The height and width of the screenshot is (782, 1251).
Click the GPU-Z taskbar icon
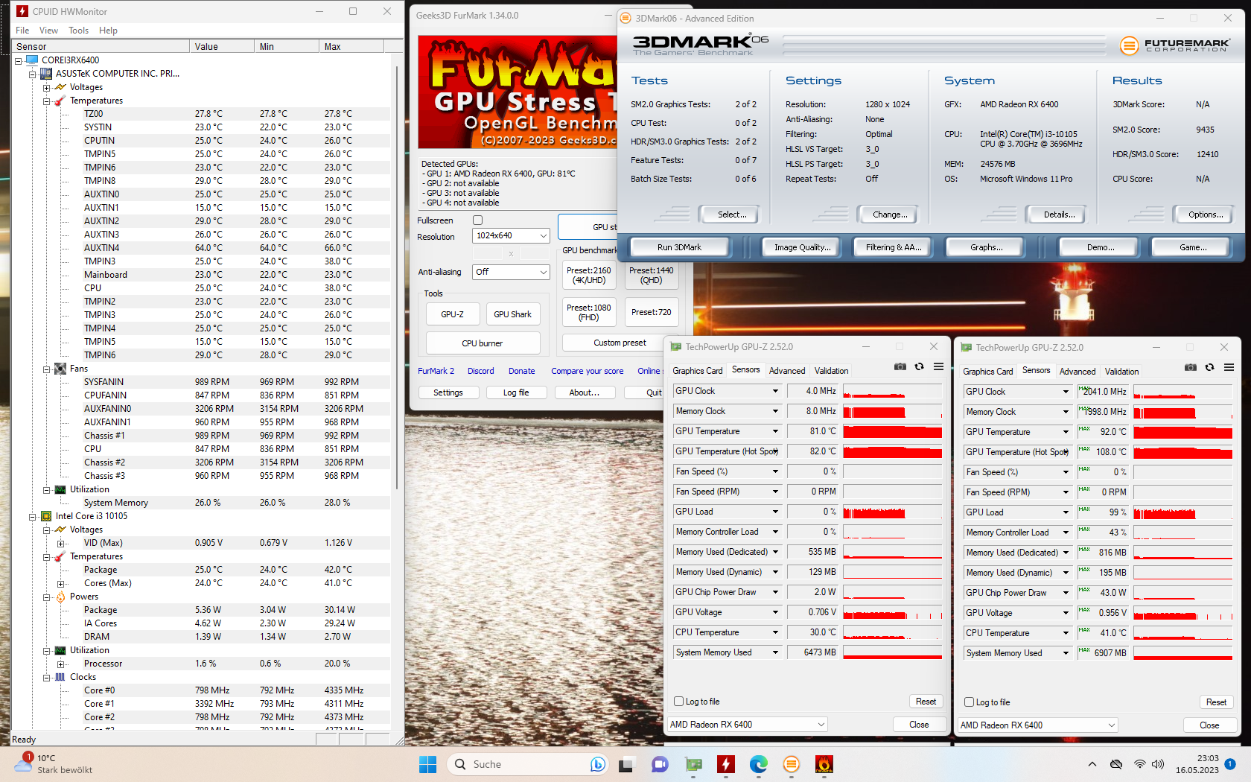[x=693, y=764]
